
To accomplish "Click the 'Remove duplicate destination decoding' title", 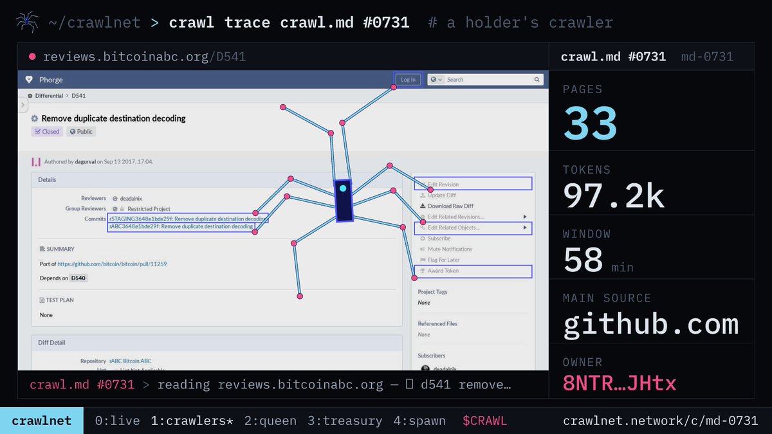I will pos(113,118).
